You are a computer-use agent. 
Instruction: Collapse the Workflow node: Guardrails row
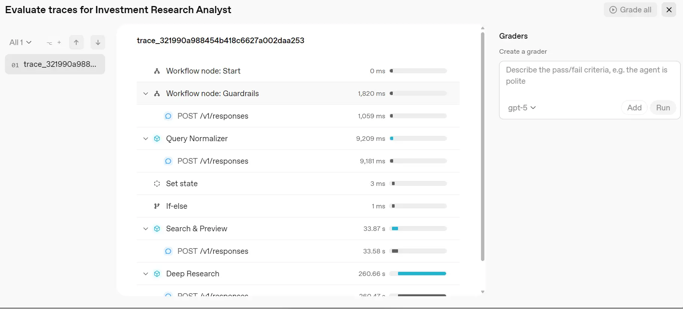(x=146, y=93)
